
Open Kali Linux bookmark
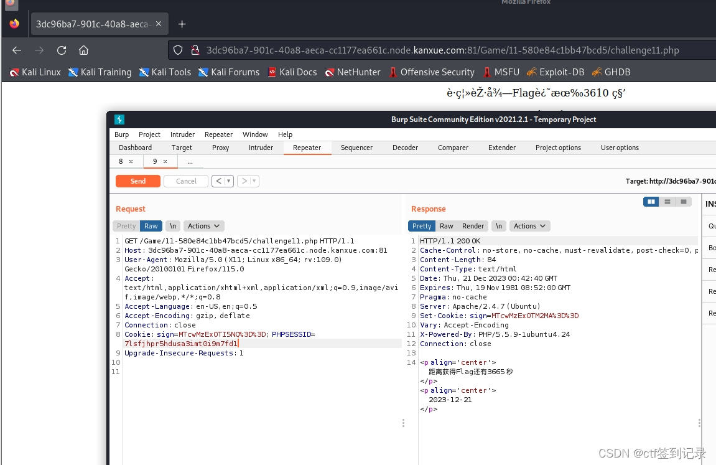[35, 72]
